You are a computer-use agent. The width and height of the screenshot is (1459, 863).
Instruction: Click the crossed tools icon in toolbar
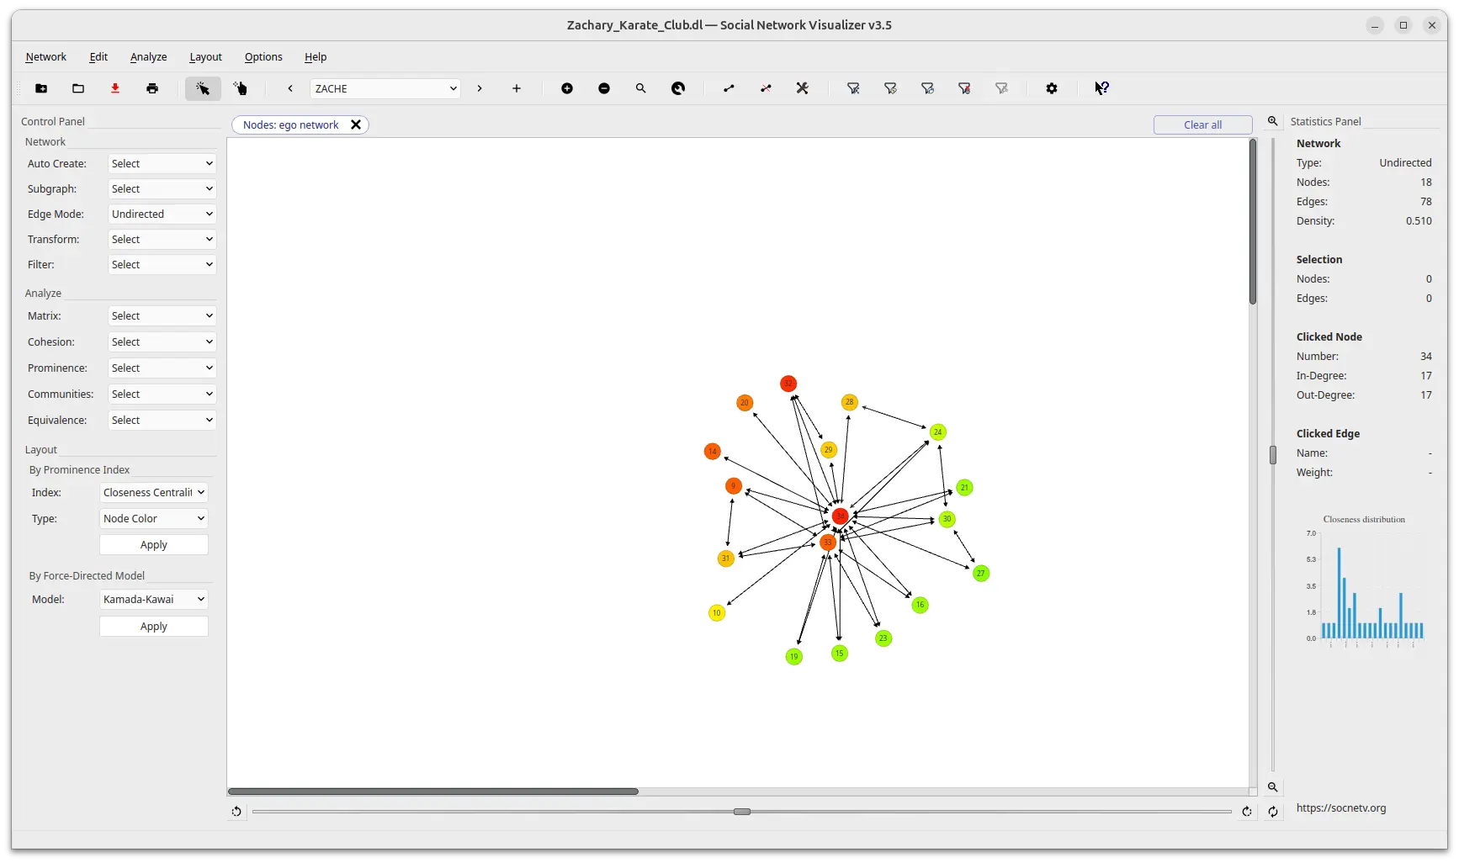coord(803,88)
